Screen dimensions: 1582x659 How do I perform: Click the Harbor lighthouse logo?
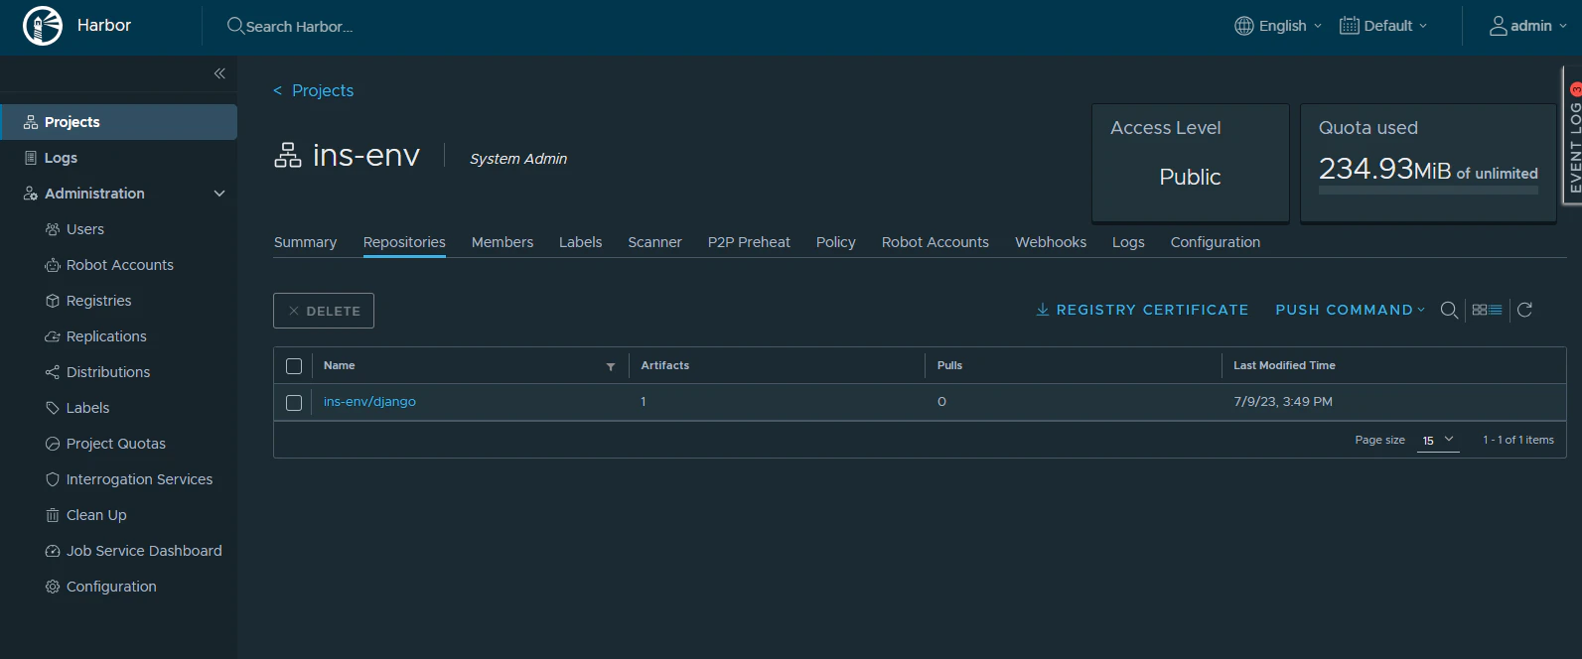tap(43, 26)
